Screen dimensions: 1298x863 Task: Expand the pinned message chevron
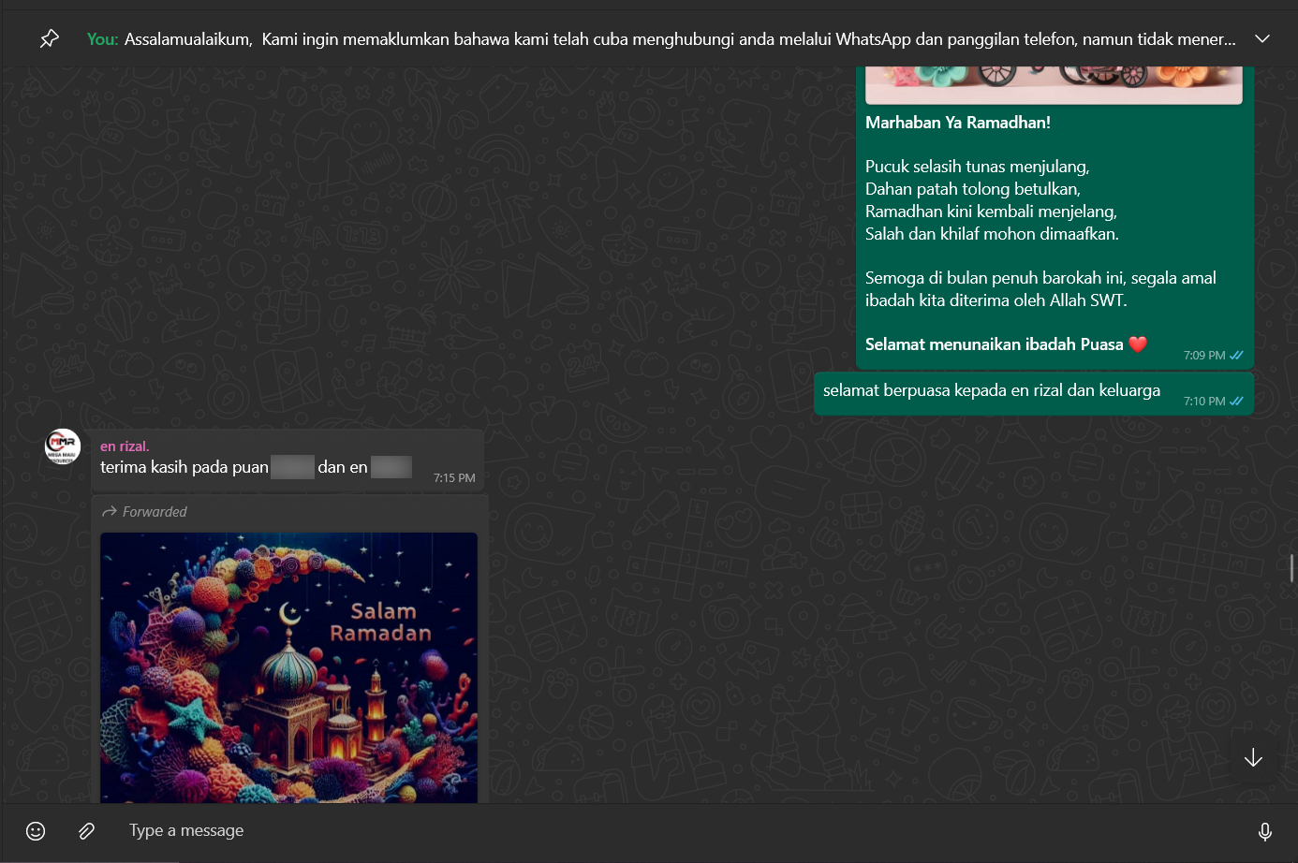pos(1262,38)
